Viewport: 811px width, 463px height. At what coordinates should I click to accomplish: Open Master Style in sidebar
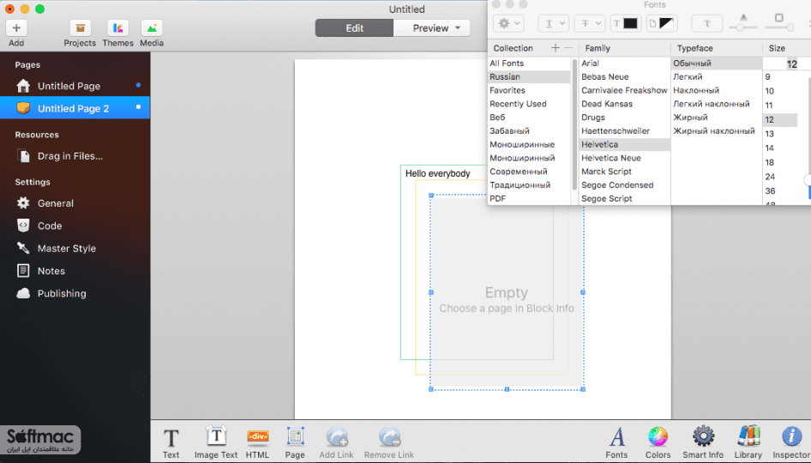click(x=66, y=249)
